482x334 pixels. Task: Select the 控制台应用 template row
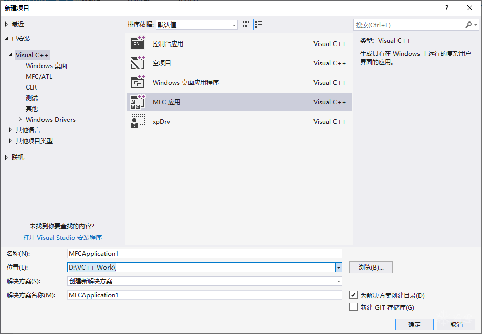[239, 43]
